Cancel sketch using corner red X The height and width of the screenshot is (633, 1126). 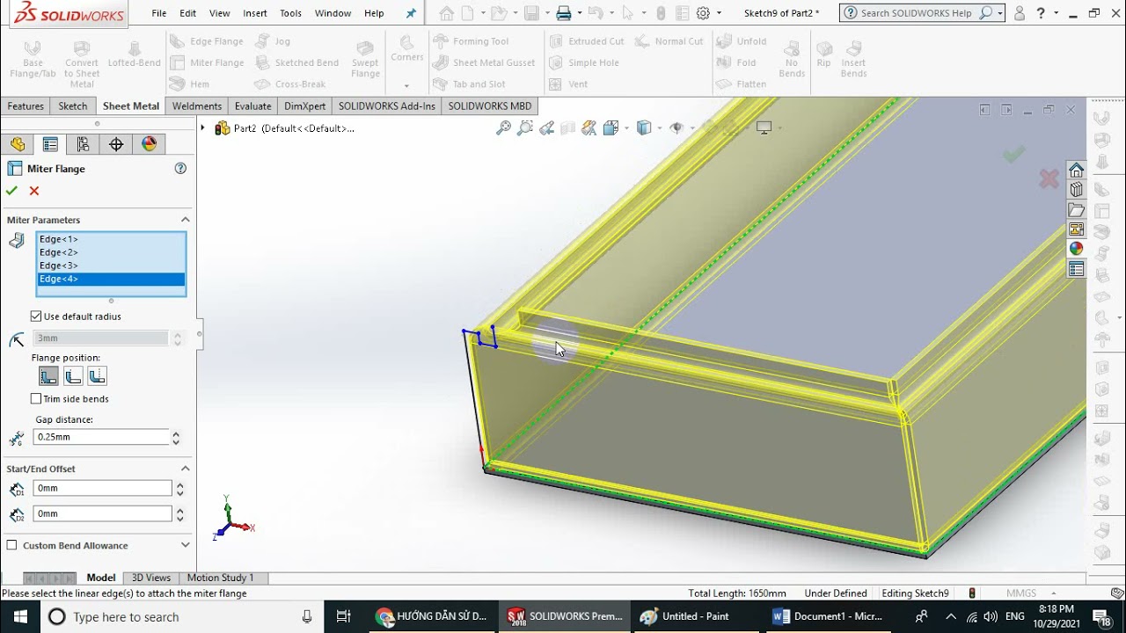coord(1049,179)
